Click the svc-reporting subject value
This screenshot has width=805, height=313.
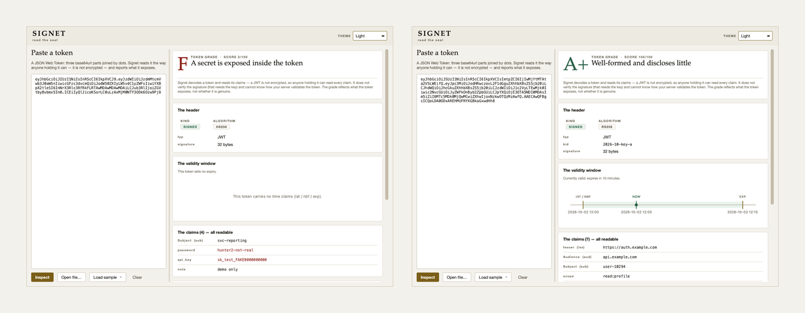tap(231, 240)
